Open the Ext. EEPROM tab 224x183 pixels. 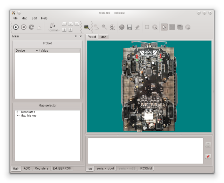tap(62, 168)
